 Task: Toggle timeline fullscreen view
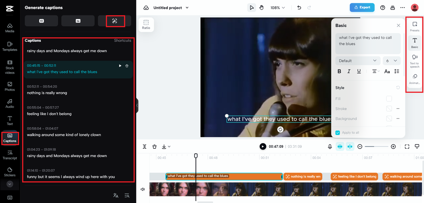[x=407, y=146]
